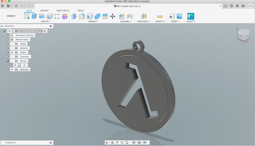Click the Save disk icon

(16, 6)
